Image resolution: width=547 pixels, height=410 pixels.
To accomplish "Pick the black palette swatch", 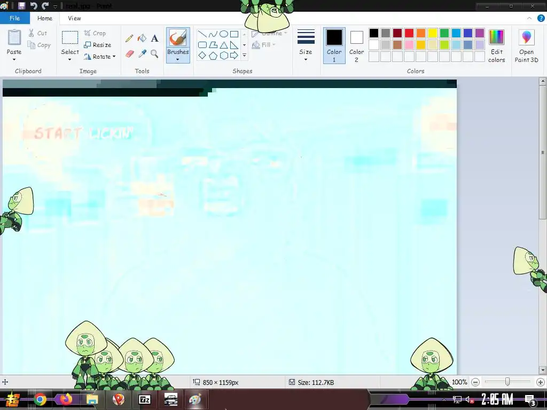I will point(373,33).
